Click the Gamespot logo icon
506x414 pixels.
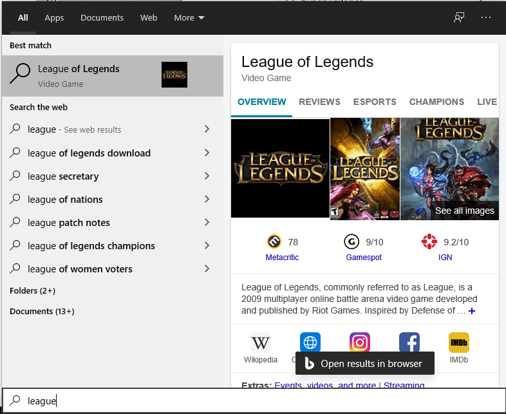[x=351, y=241]
